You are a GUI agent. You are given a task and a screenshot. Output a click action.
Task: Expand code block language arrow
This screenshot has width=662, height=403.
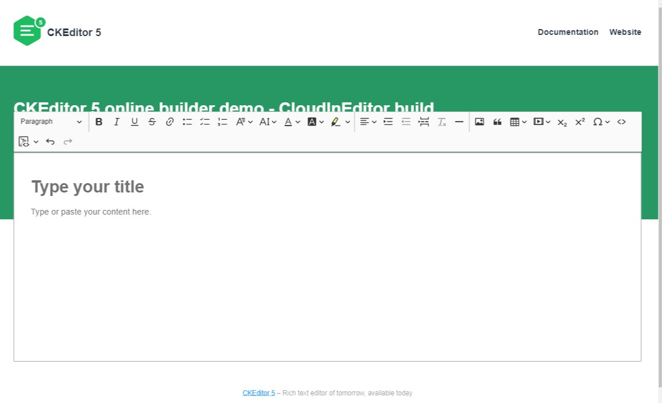pyautogui.click(x=36, y=142)
